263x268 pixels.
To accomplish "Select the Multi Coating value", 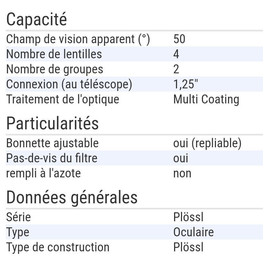I will click(x=206, y=99).
